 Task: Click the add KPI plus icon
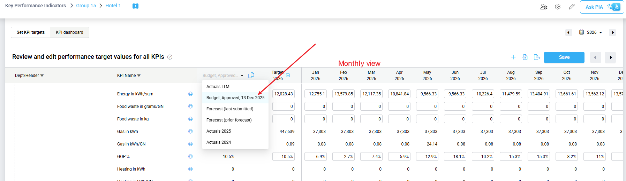[x=513, y=57]
